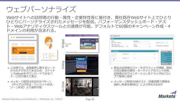Click the bullet mentioning ABテスト and PDCA
Screen dimensions: 180x101
pyautogui.click(x=142, y=83)
